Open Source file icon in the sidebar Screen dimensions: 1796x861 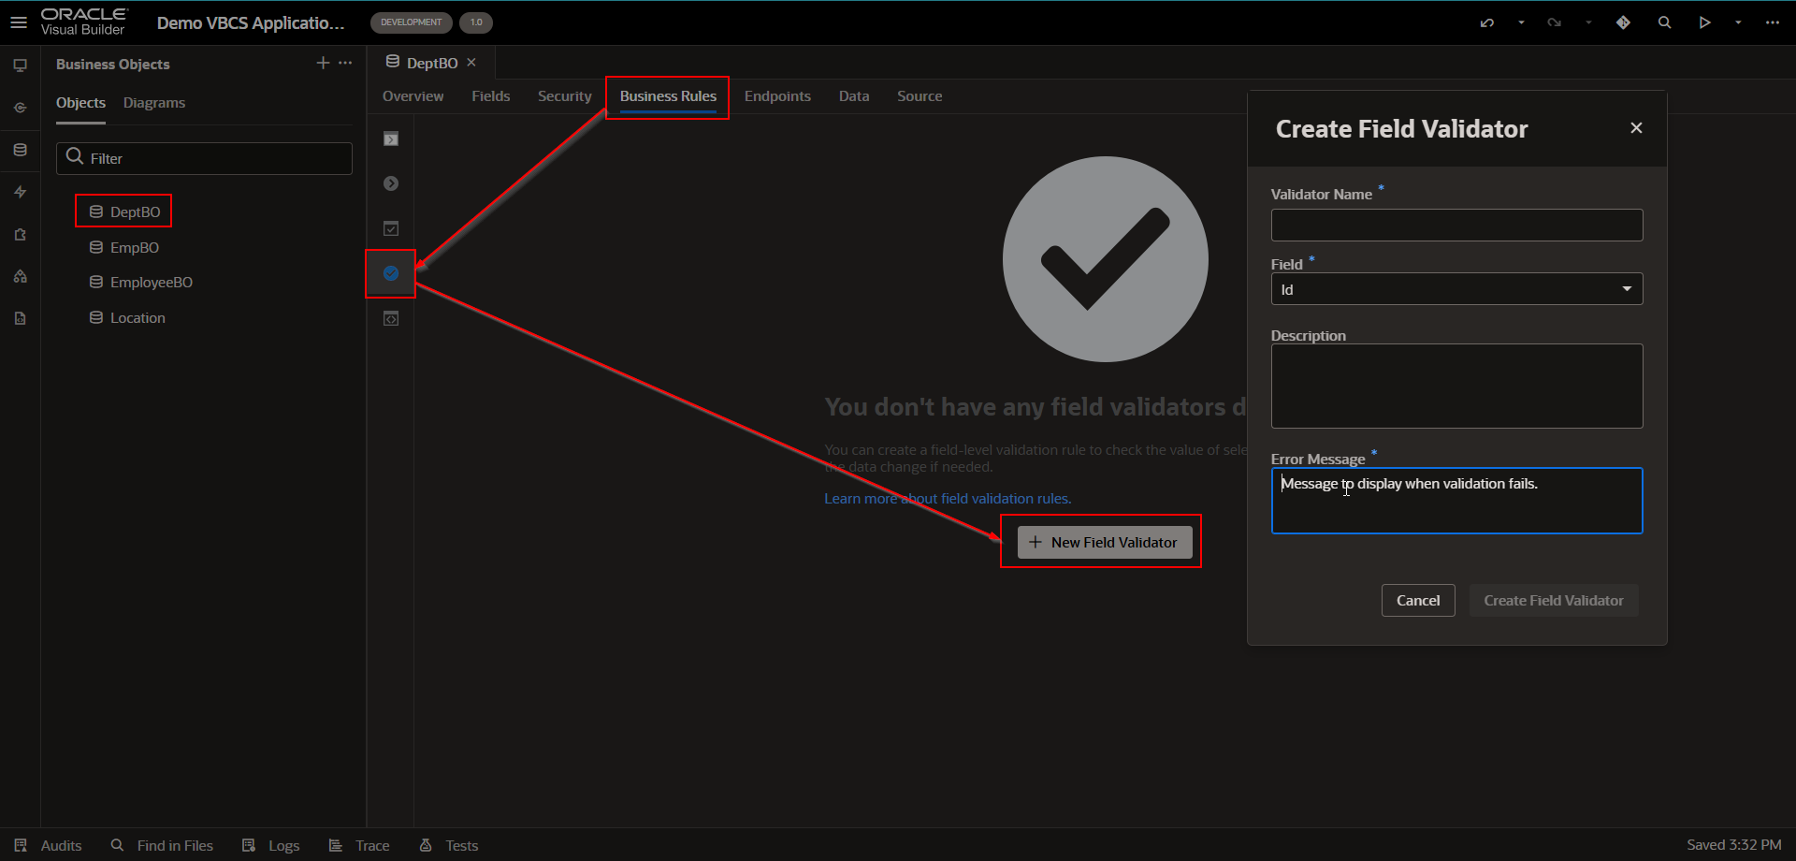[20, 318]
